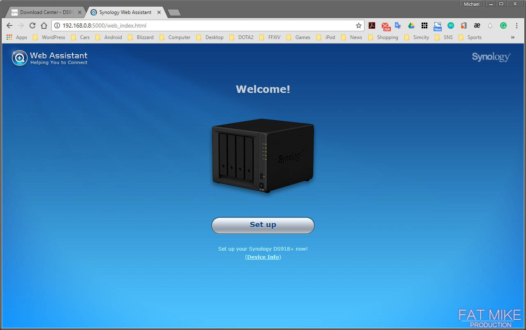Viewport: 526px width, 330px height.
Task: Open the Shopping bookmark folder
Action: click(x=383, y=37)
